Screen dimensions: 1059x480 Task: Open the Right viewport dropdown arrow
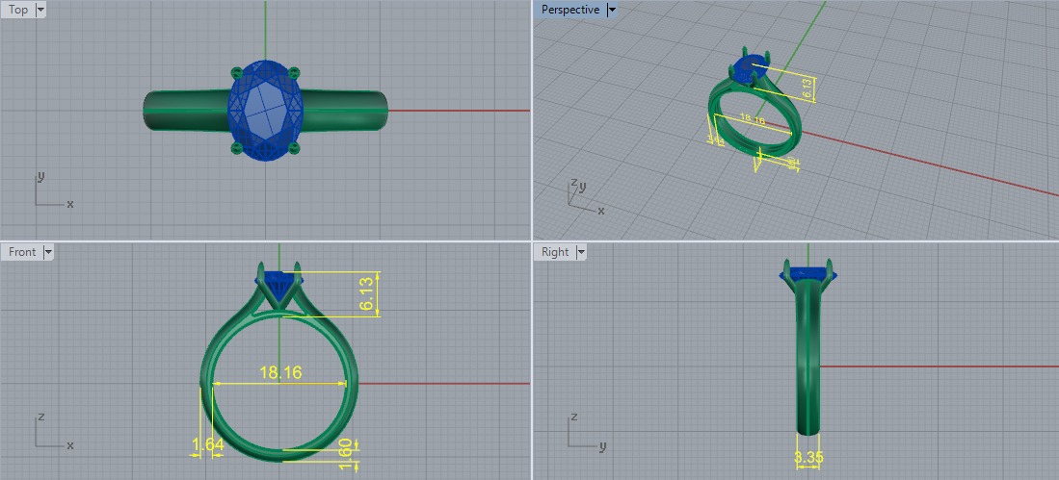coord(581,251)
